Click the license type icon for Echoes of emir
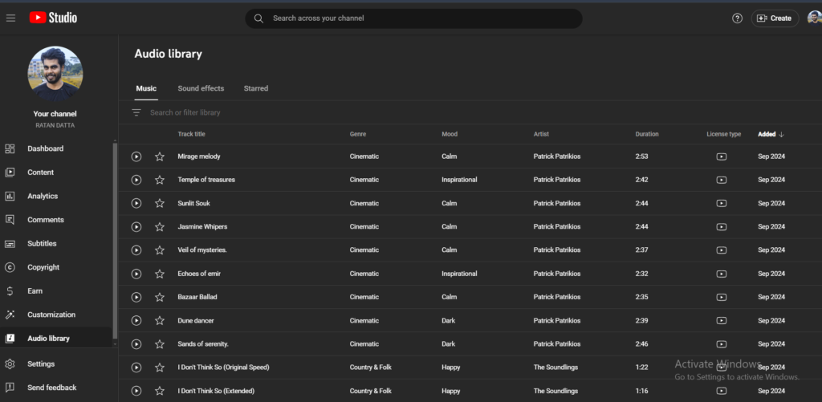The width and height of the screenshot is (822, 402). (x=722, y=274)
